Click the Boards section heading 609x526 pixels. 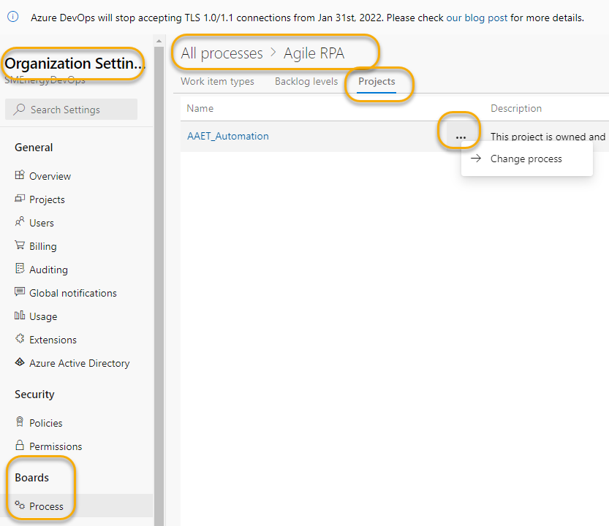coord(32,478)
